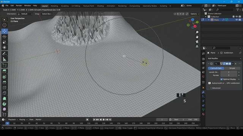The width and height of the screenshot is (243, 136).
Task: Jump to the timeline end frame button
Action: [x=110, y=119]
